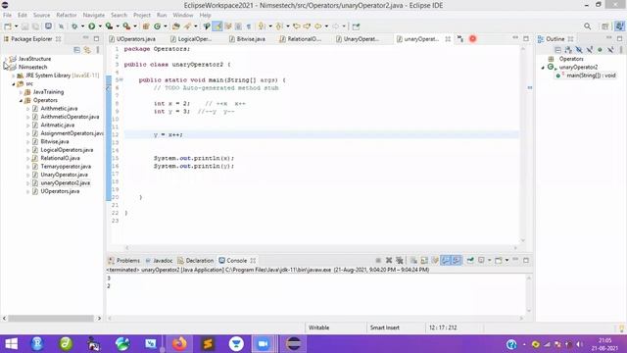Show hidden editor tabs list

[460, 39]
